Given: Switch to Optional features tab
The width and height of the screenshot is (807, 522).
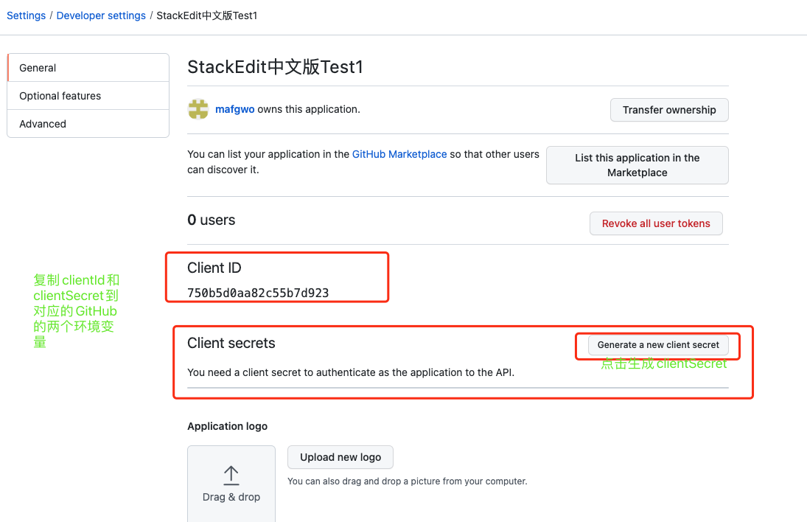Looking at the screenshot, I should click(88, 96).
